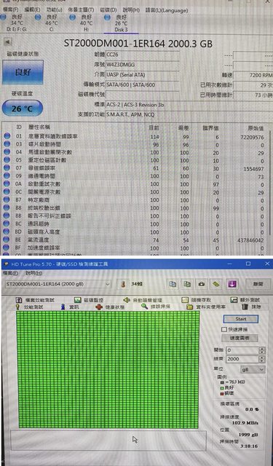
Task: Click the previous-disk arrow beside the model name
Action: [8, 42]
